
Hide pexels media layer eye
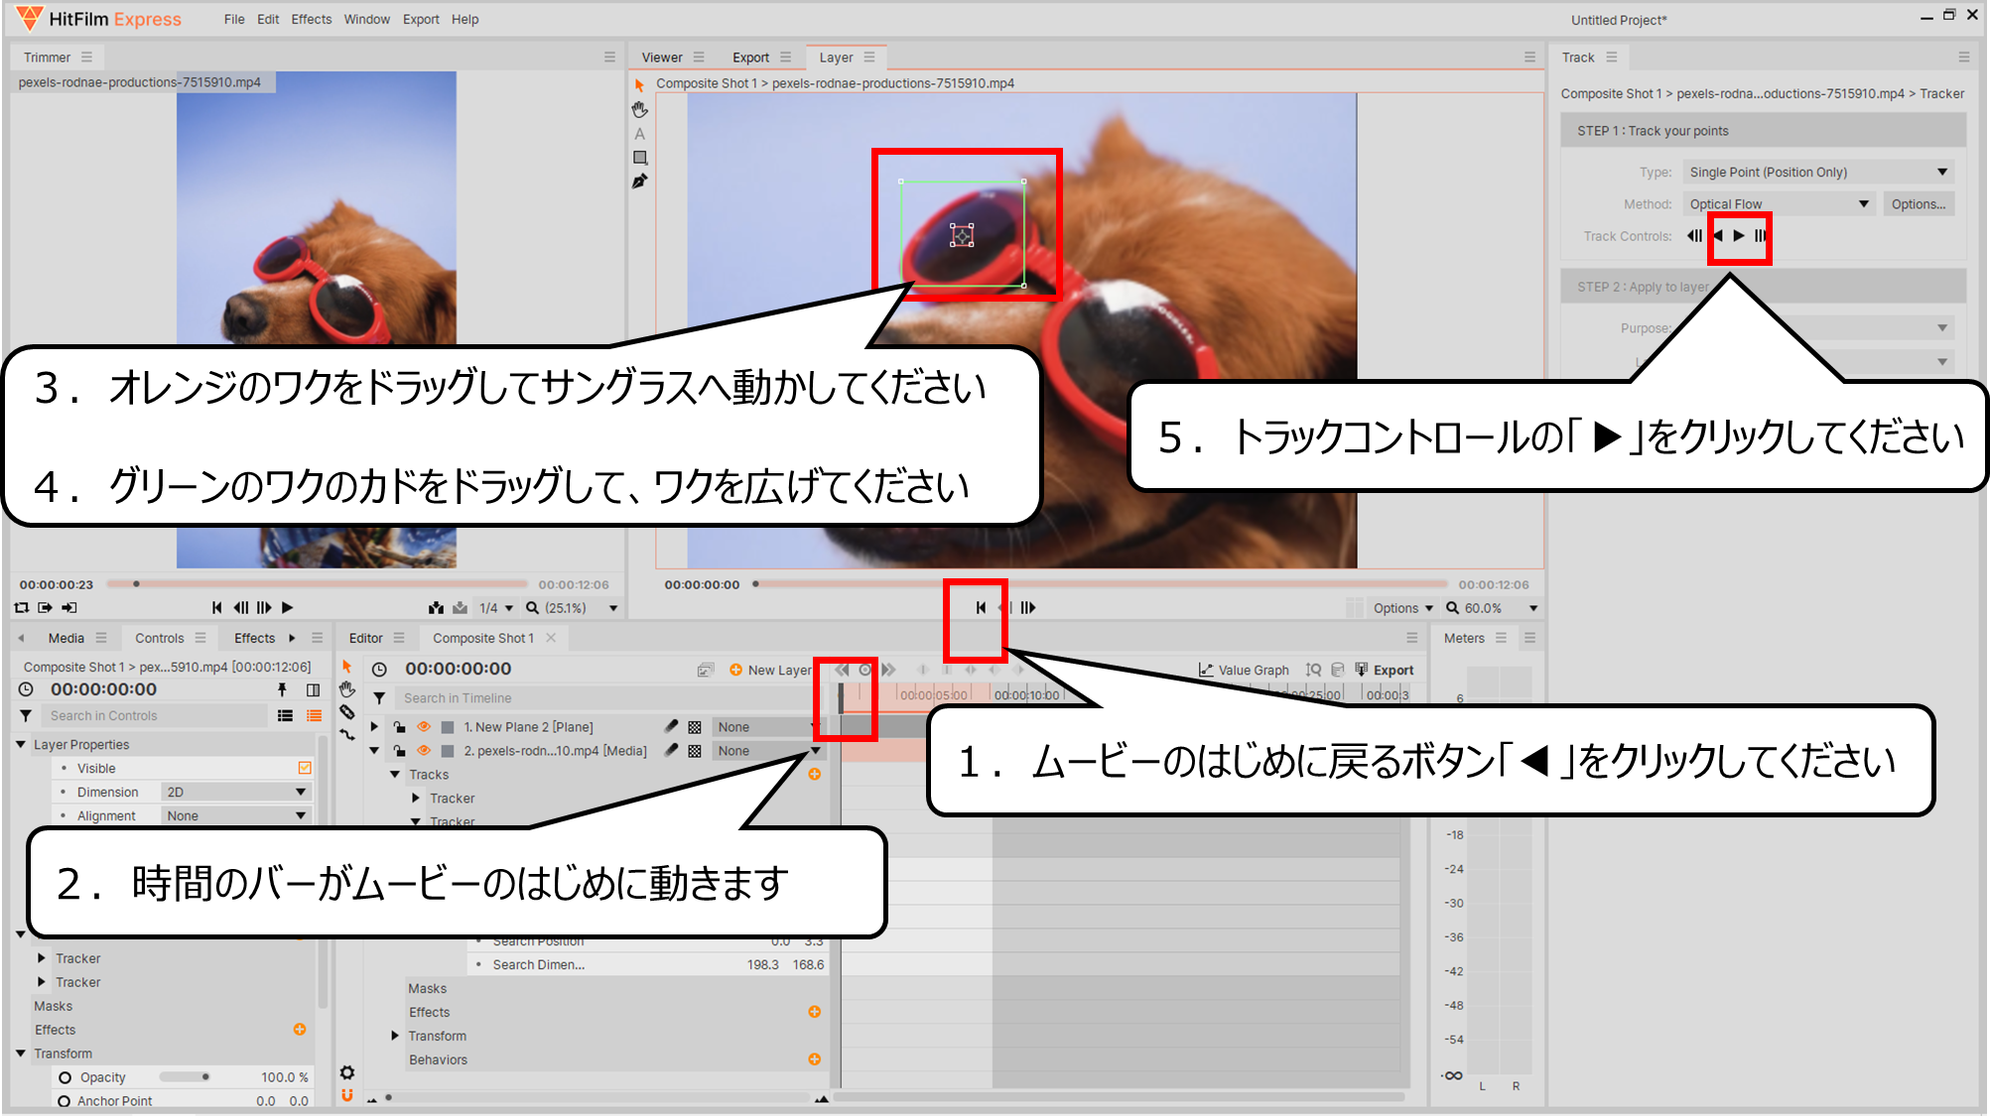[424, 750]
